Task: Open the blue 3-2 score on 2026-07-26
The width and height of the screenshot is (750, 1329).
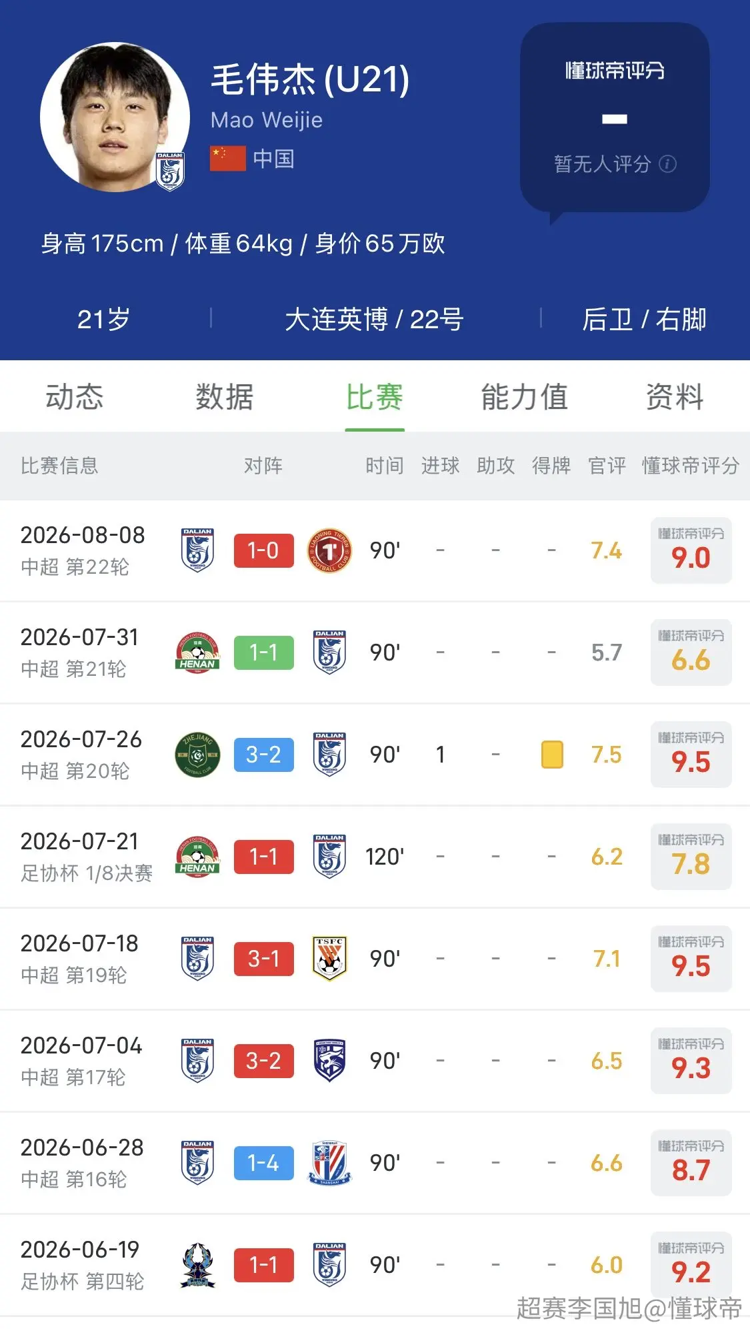Action: [x=263, y=755]
